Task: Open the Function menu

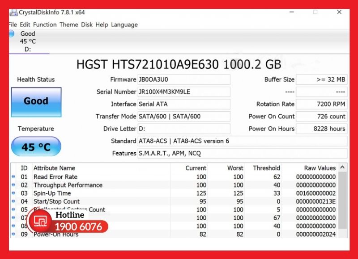Action: [45, 25]
